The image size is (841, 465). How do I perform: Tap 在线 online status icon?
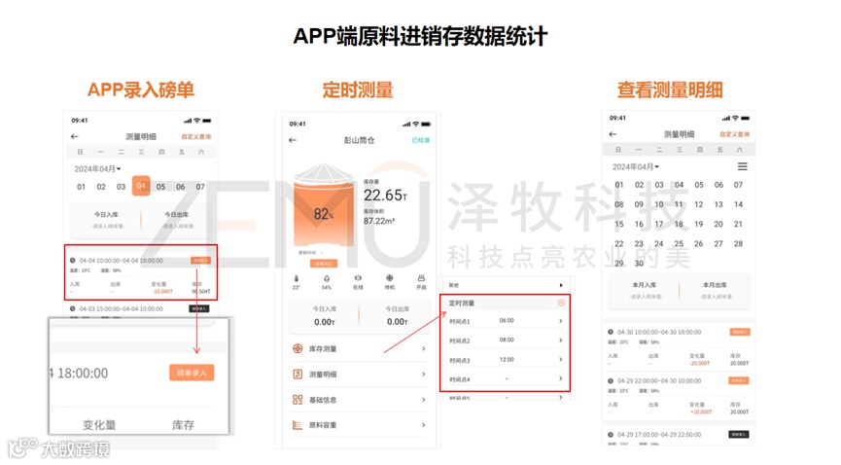358,278
